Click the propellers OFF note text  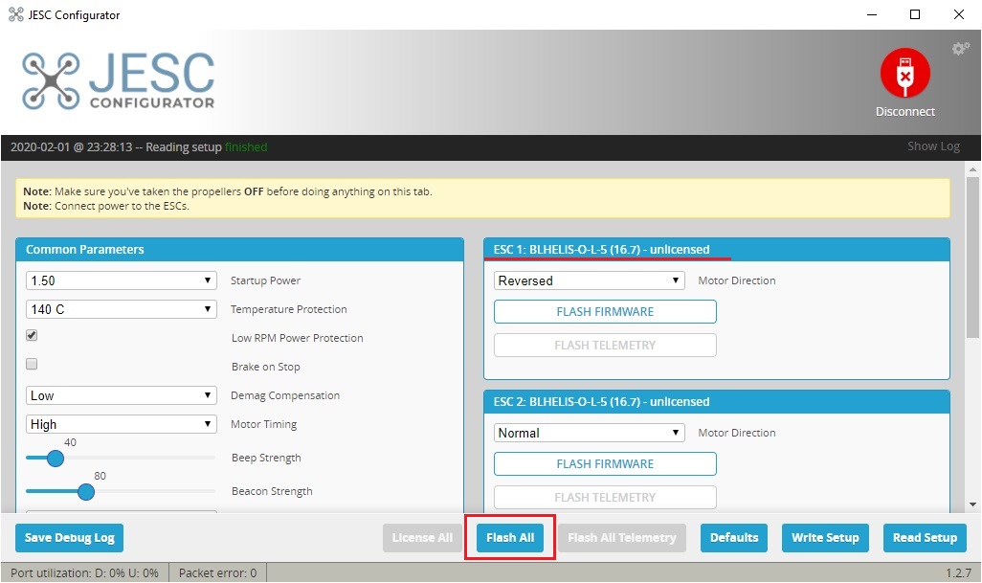click(x=228, y=191)
